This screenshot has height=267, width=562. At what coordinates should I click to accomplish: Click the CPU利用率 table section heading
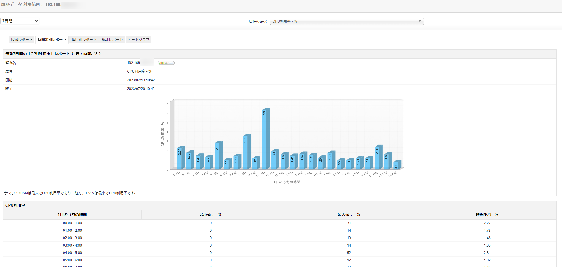tap(15, 206)
